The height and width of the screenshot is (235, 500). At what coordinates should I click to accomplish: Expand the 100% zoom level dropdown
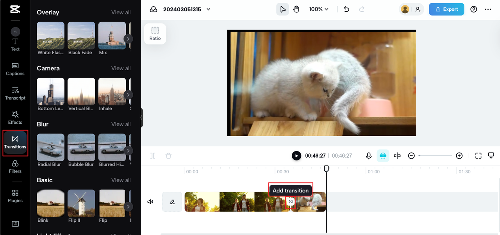pyautogui.click(x=319, y=9)
